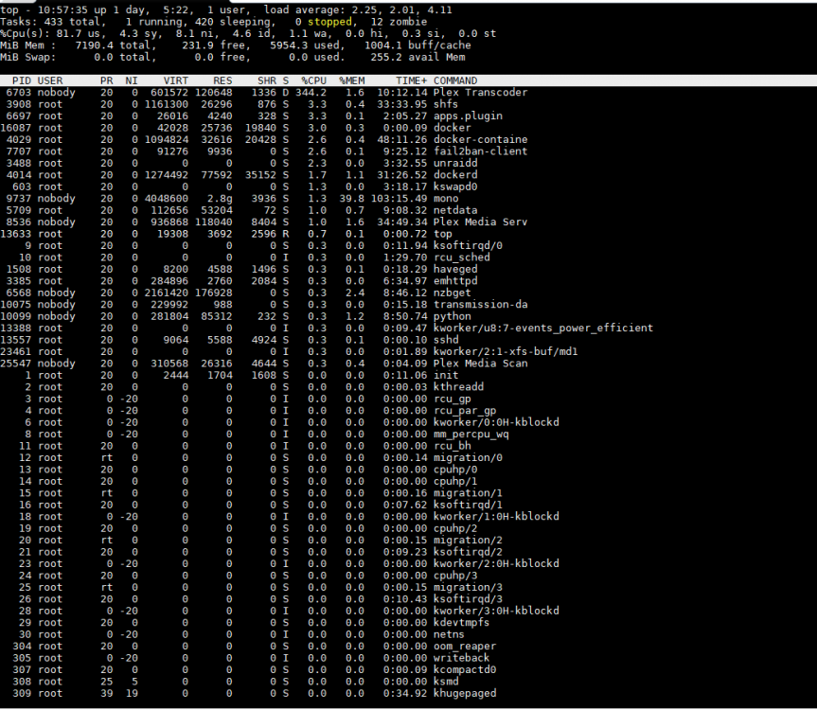Screen dimensions: 817x710
Task: Click the unraidd process name
Action: pos(455,163)
